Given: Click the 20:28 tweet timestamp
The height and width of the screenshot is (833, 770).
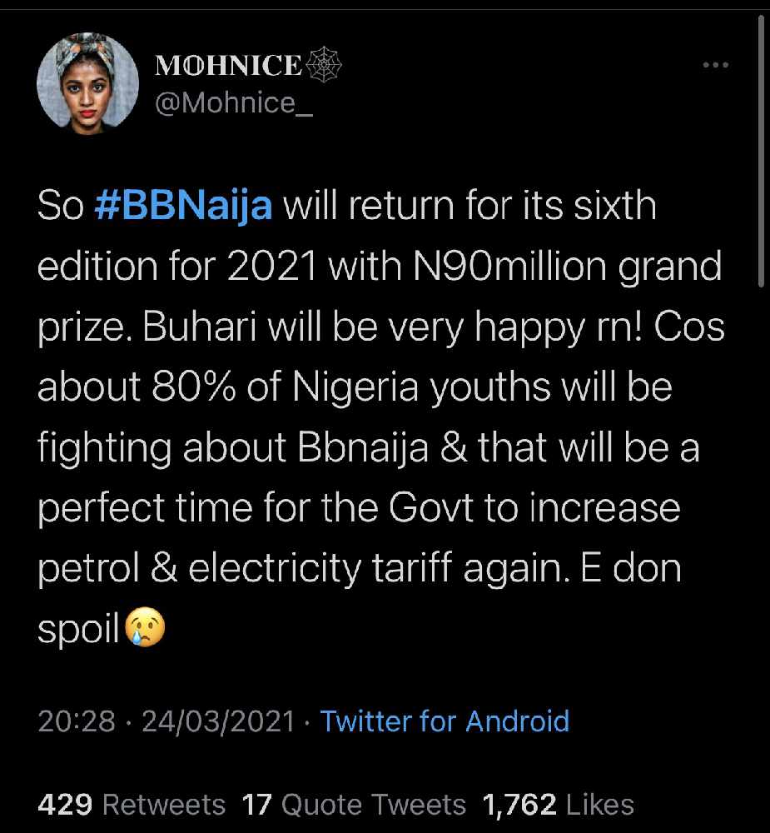Looking at the screenshot, I should coord(77,721).
